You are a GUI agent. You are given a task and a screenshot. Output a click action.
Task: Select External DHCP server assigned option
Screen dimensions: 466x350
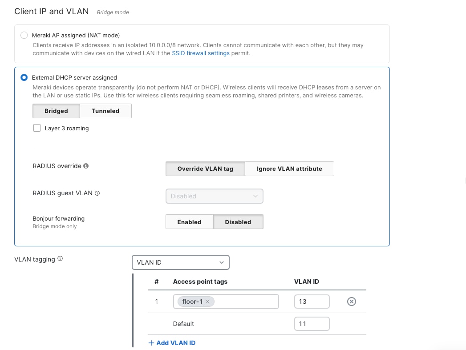point(24,77)
